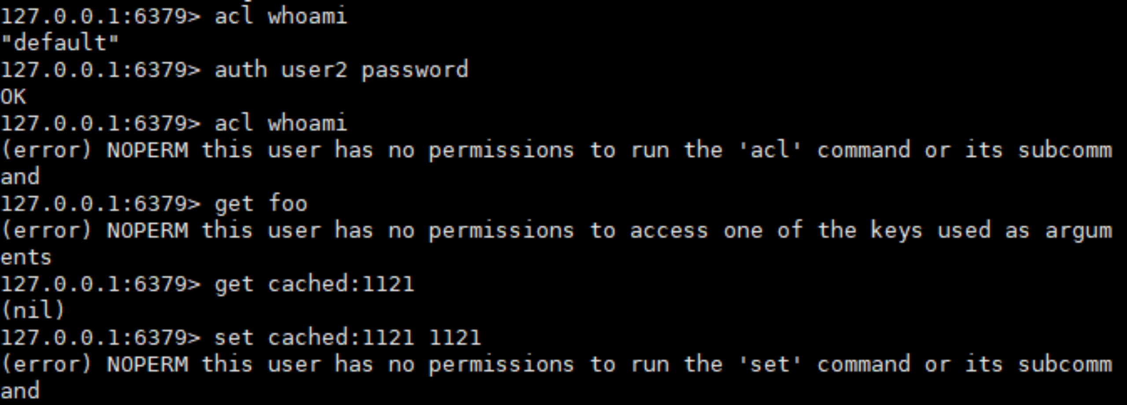Click the quoted 'acl' in error message
Image resolution: width=1127 pixels, height=405 pixels.
click(770, 150)
